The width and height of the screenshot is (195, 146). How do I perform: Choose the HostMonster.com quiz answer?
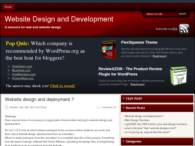[24, 74]
